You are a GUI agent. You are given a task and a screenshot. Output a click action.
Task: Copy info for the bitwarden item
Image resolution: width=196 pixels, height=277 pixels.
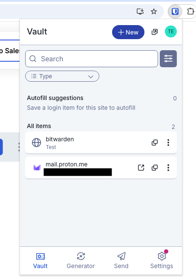pos(155,143)
